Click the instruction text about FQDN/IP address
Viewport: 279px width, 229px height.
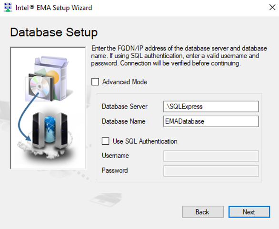[x=179, y=56]
